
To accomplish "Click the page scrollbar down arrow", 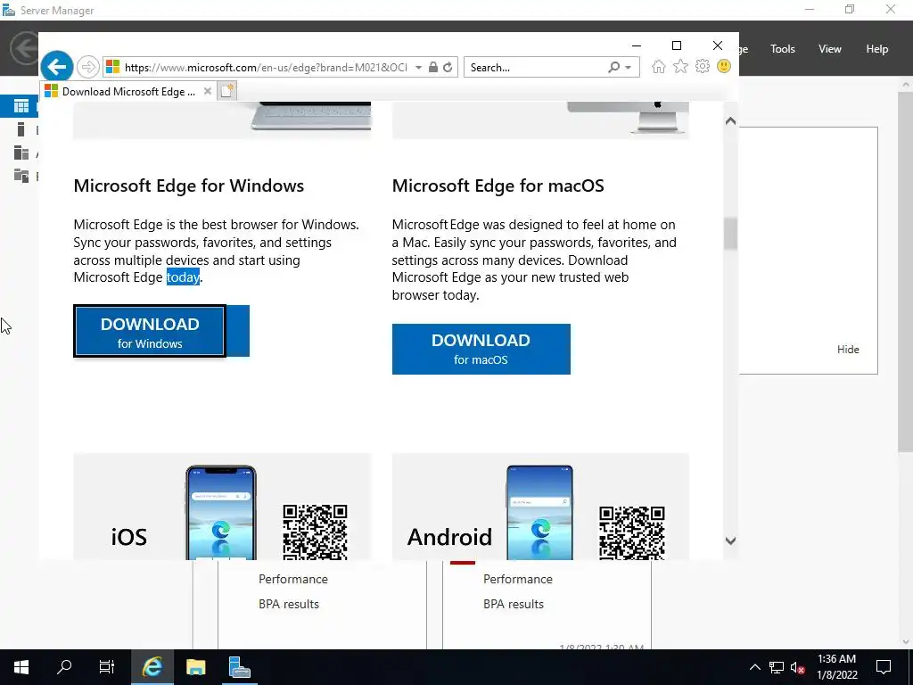I will [731, 541].
